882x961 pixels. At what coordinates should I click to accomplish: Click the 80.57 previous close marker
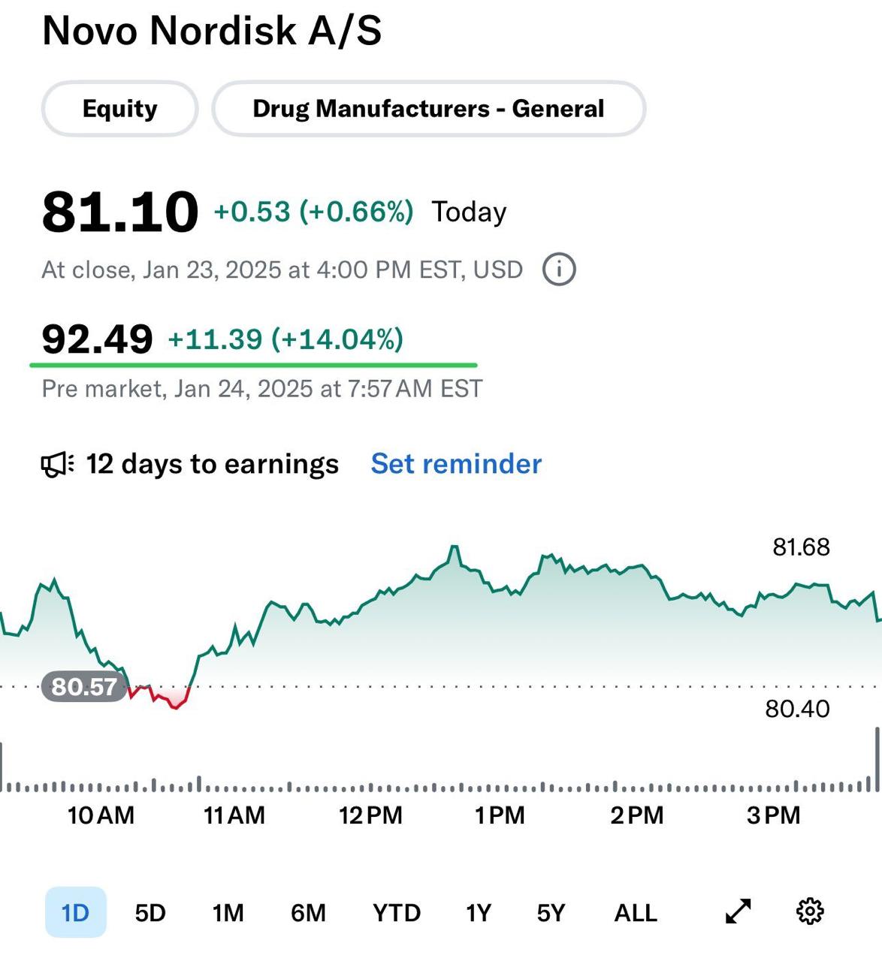point(83,686)
